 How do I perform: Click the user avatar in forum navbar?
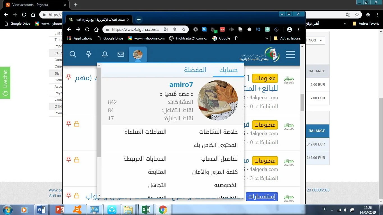pyautogui.click(x=138, y=54)
